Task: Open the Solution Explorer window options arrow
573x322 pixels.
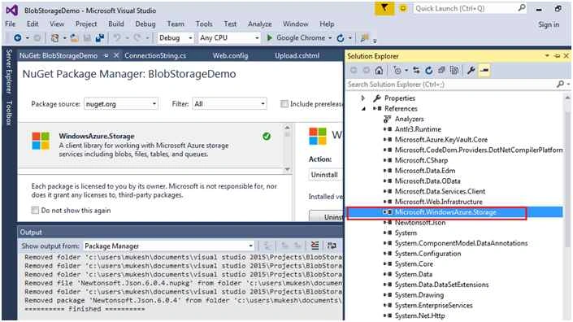Action: [x=547, y=56]
